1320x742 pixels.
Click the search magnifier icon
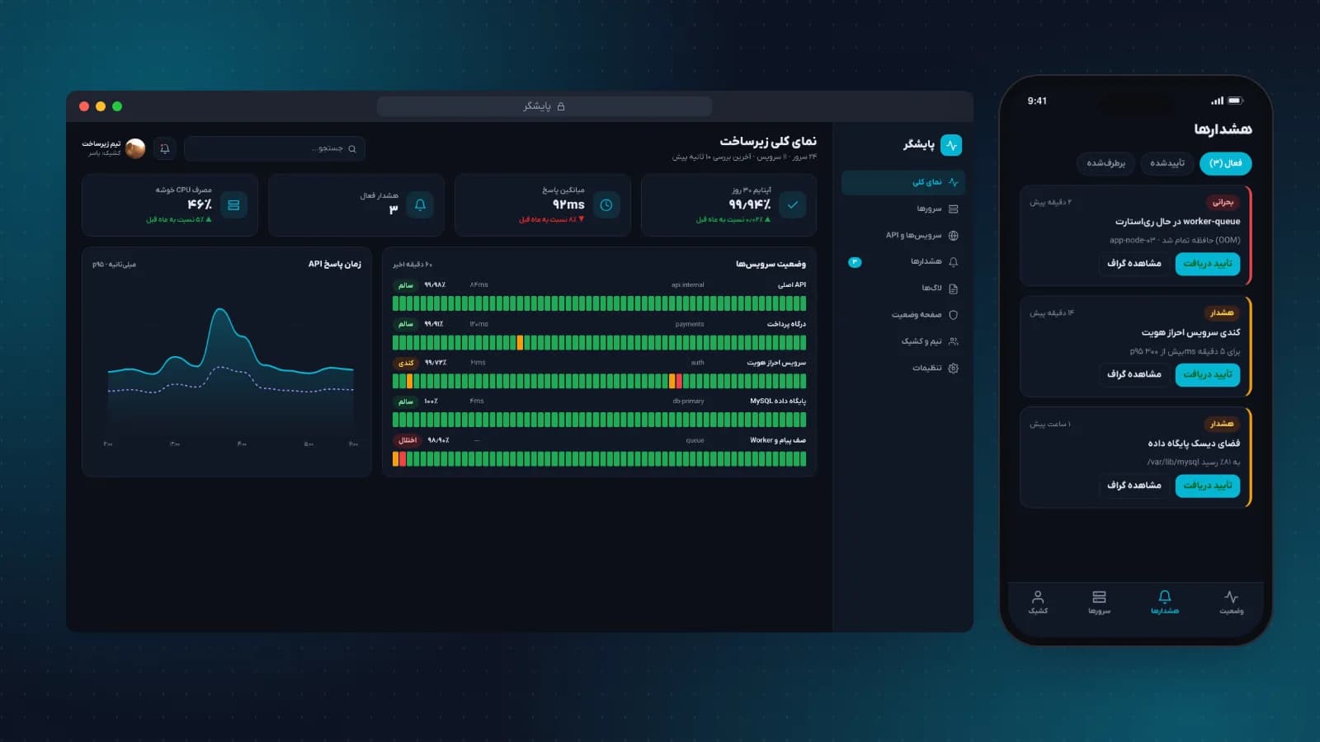point(352,149)
